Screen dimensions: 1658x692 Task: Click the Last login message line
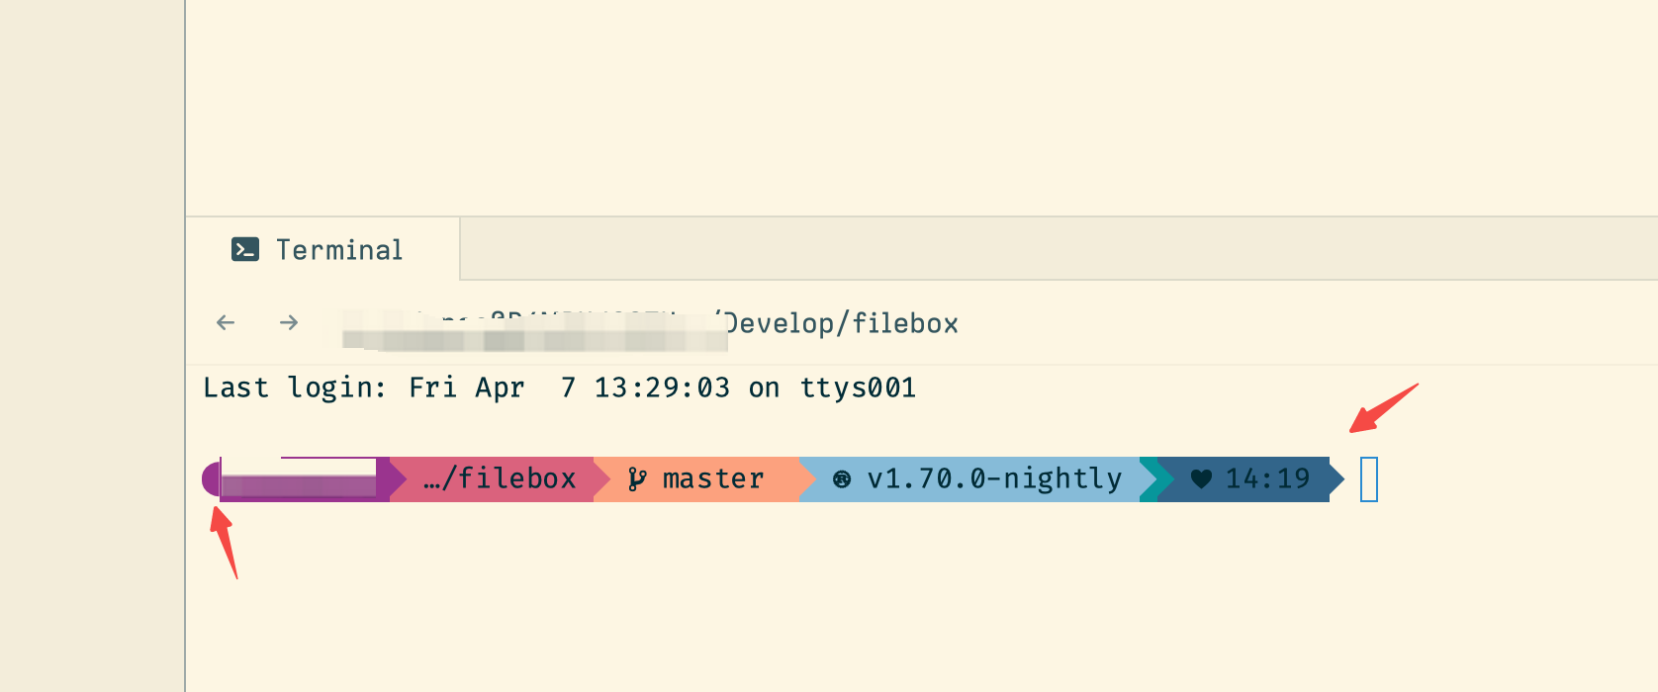[559, 388]
